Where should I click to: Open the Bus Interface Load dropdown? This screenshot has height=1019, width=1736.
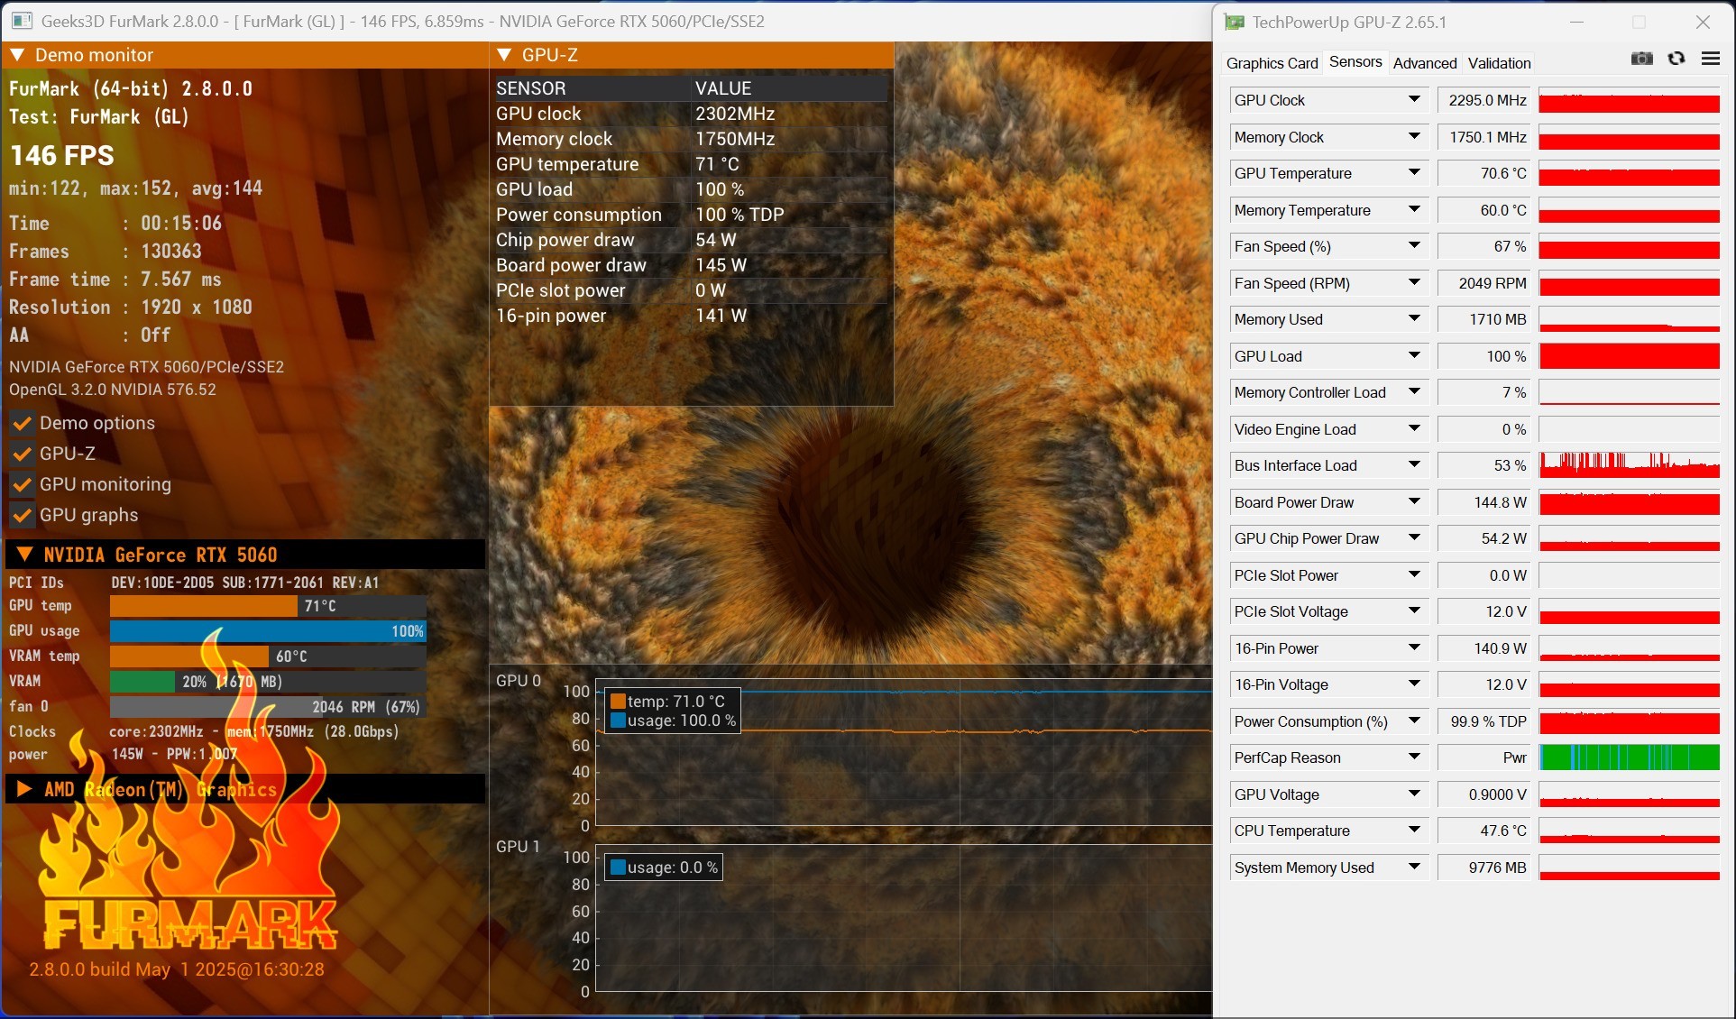pyautogui.click(x=1413, y=465)
